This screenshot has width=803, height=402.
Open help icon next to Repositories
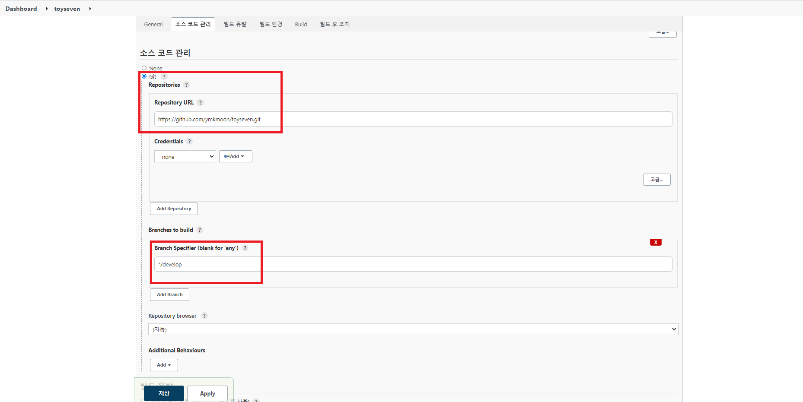coord(186,85)
